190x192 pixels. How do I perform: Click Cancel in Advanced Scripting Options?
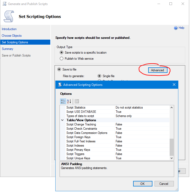164,184
